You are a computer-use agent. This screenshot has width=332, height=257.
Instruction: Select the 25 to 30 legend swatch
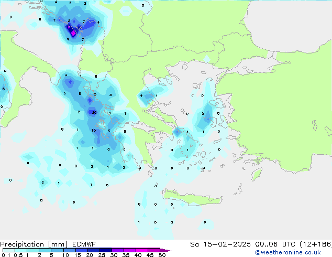(105, 250)
